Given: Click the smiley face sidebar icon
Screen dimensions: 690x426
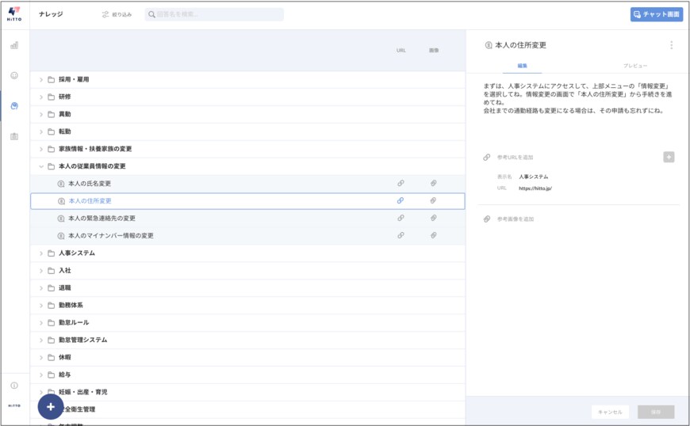Looking at the screenshot, I should click(14, 75).
